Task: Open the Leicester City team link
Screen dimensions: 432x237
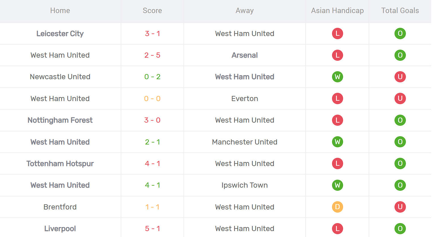Action: pyautogui.click(x=60, y=33)
